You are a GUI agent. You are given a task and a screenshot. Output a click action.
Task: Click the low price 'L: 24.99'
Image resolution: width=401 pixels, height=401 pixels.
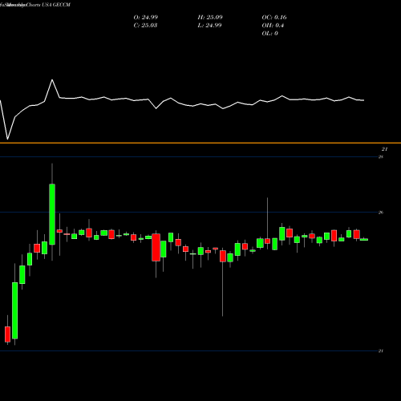(209, 26)
